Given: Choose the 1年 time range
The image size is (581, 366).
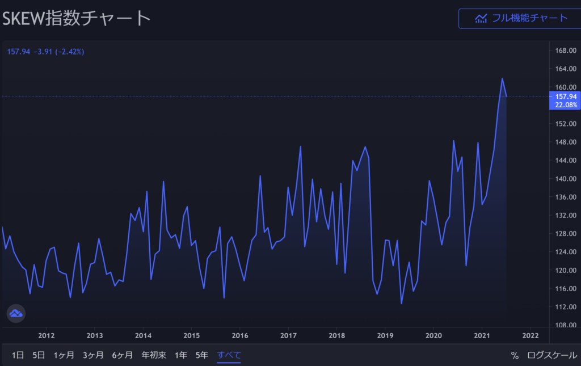Looking at the screenshot, I should pyautogui.click(x=181, y=355).
